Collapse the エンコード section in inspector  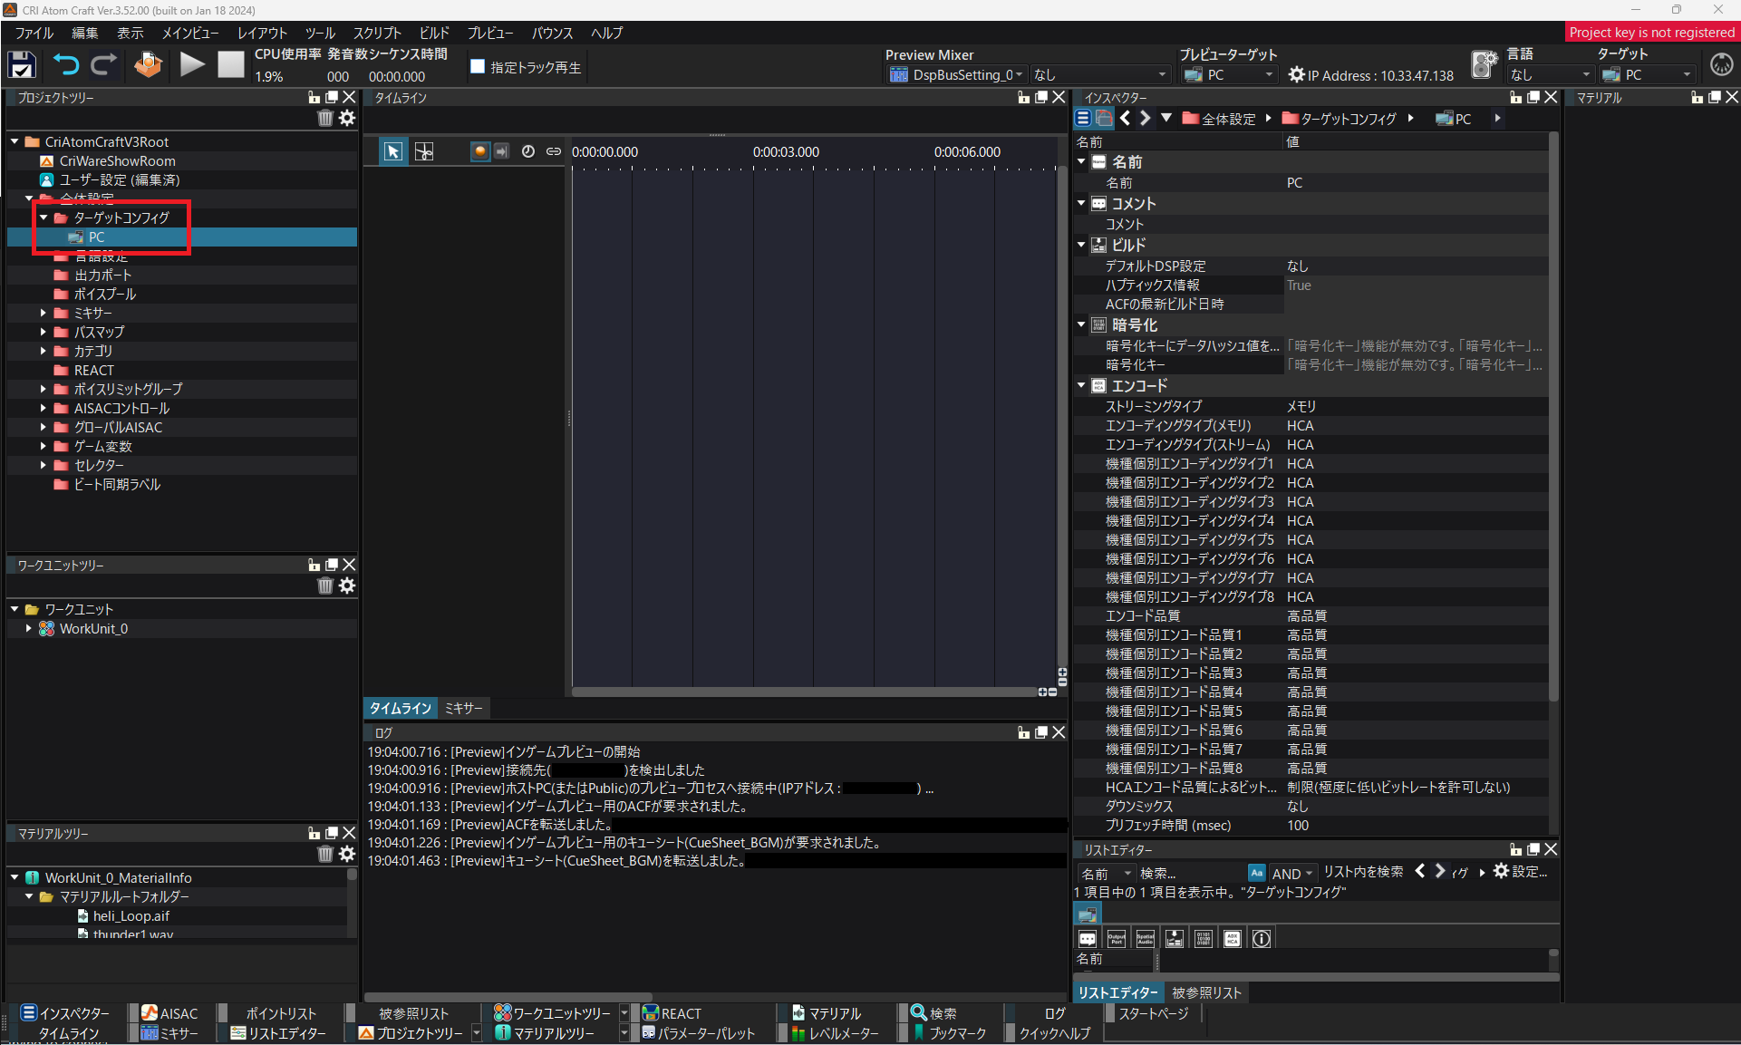pos(1081,385)
